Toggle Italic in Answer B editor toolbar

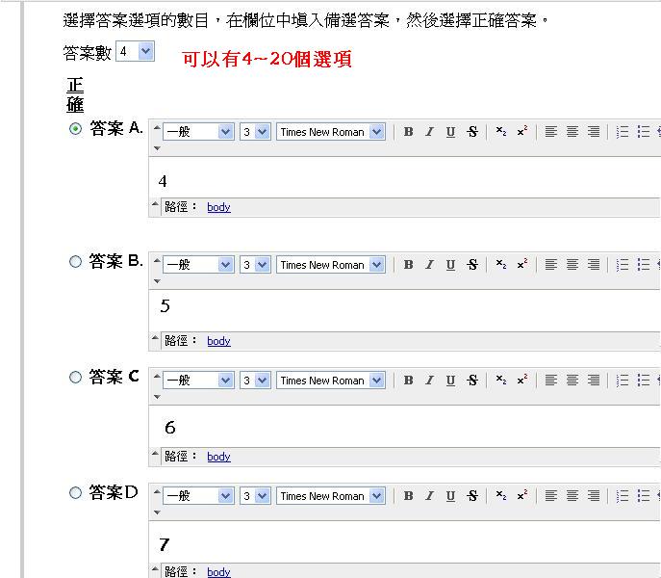point(429,265)
